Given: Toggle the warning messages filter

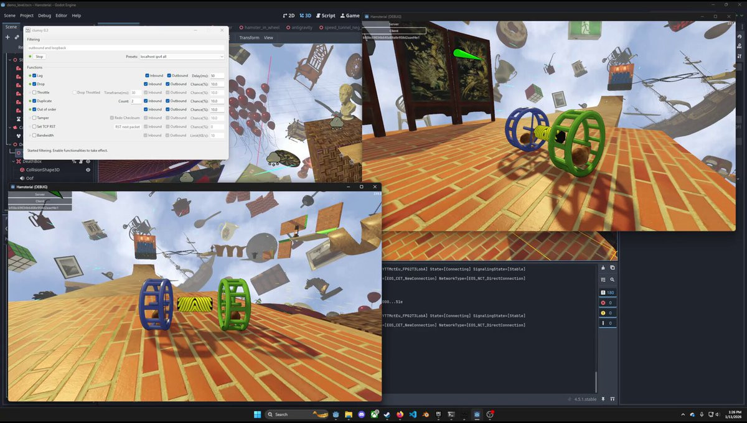Looking at the screenshot, I should (608, 313).
